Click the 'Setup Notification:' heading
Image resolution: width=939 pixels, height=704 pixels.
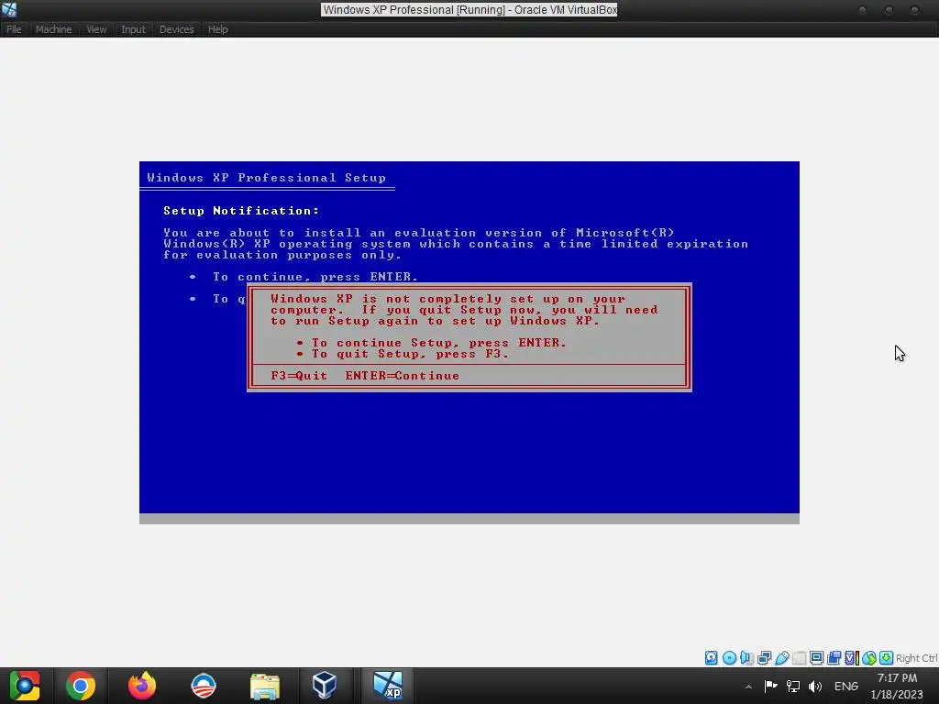pyautogui.click(x=241, y=211)
